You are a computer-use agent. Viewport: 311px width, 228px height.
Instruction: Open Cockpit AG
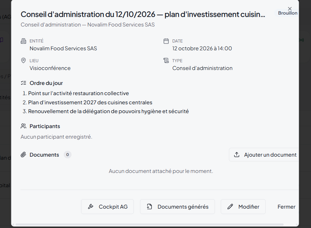tap(108, 207)
